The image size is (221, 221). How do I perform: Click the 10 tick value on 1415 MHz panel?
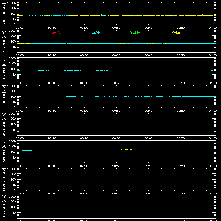tap(14, 102)
